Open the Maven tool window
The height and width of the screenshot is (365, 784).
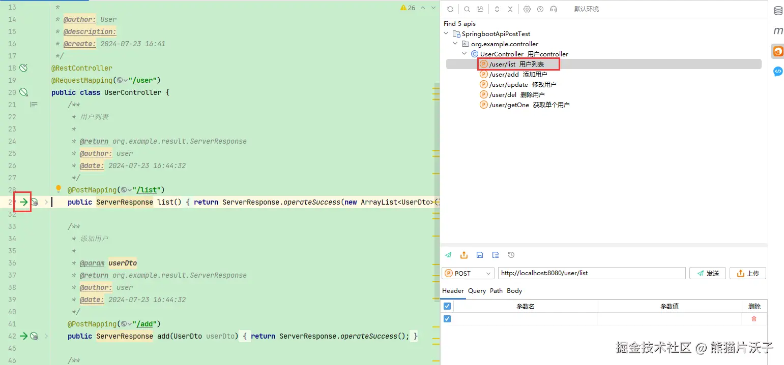click(x=778, y=31)
